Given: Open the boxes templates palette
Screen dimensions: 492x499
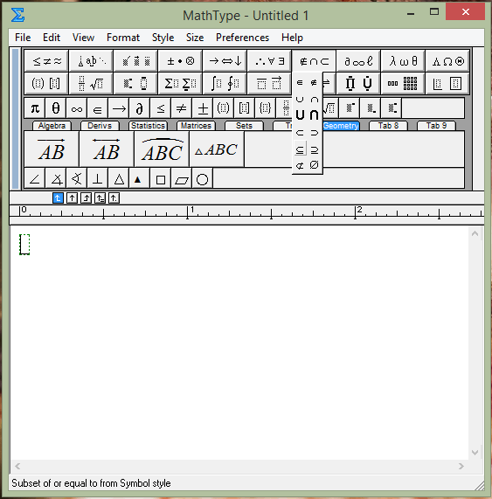Looking at the screenshot, I should click(x=447, y=83).
